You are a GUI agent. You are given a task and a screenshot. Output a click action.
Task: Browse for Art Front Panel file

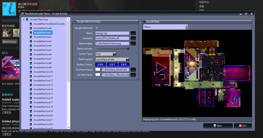[x=133, y=70]
